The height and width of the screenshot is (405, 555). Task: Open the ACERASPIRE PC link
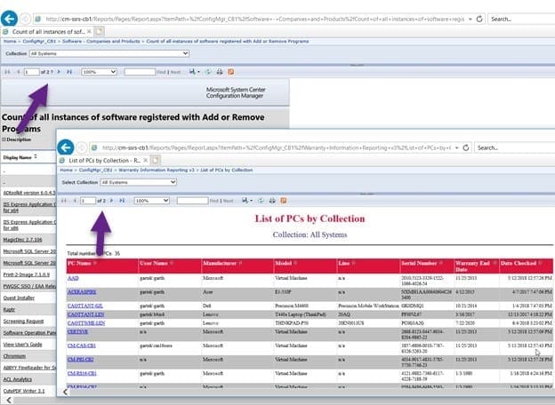82,292
